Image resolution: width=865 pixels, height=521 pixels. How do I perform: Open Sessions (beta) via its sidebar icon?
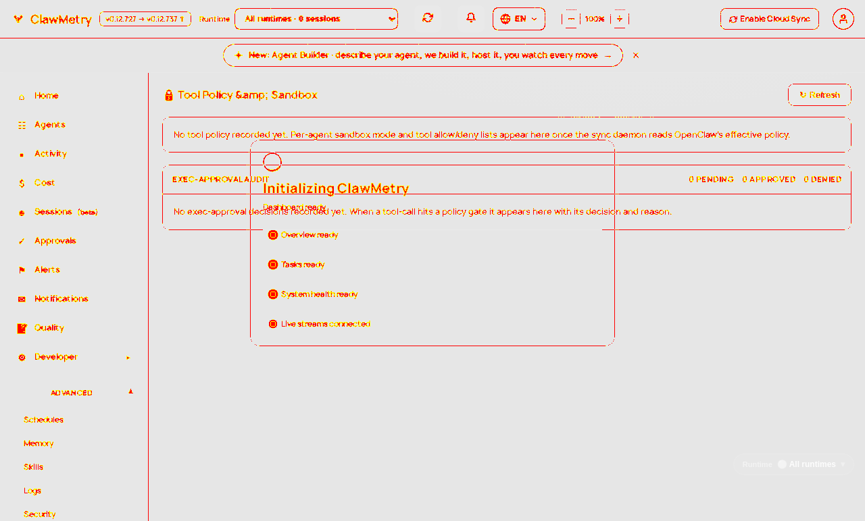click(x=22, y=213)
